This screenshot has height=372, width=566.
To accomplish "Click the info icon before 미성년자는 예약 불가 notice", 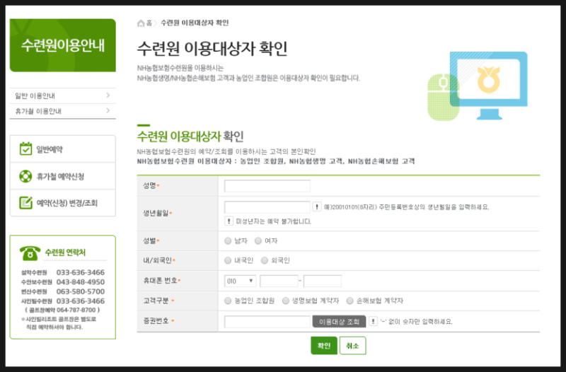I will [229, 221].
